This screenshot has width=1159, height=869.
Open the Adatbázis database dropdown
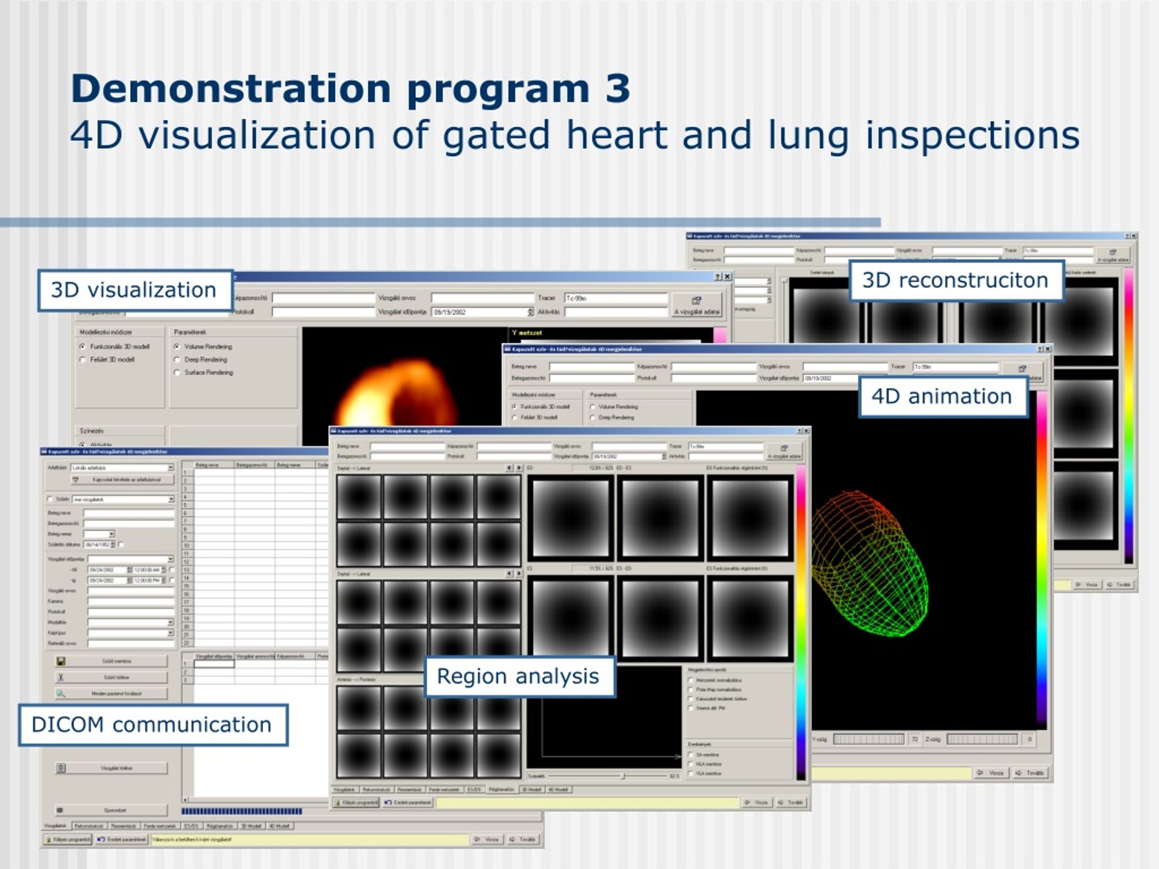(x=170, y=467)
